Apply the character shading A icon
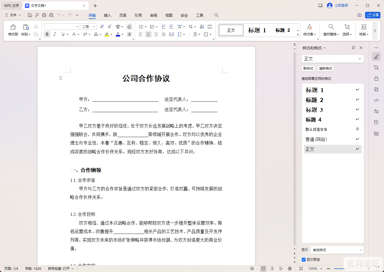384x272 pixels. coord(129,34)
